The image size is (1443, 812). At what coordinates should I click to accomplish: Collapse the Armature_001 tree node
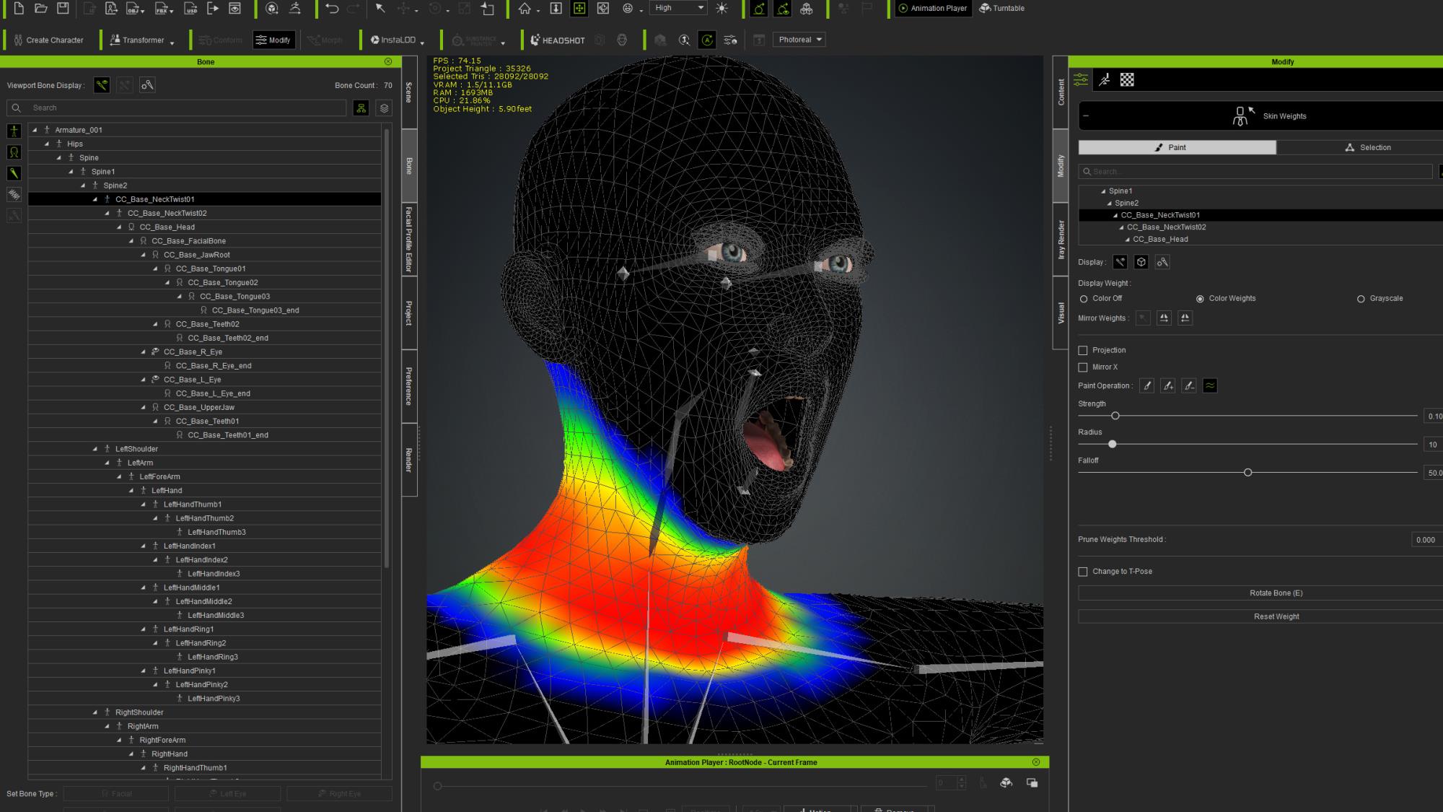tap(35, 130)
